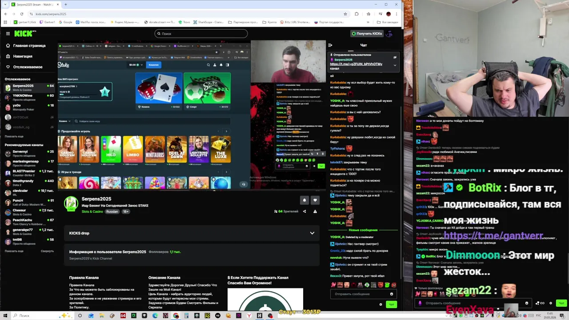Open Gantver1 | Kick bookmark
This screenshot has width=569, height=320.
(25, 22)
